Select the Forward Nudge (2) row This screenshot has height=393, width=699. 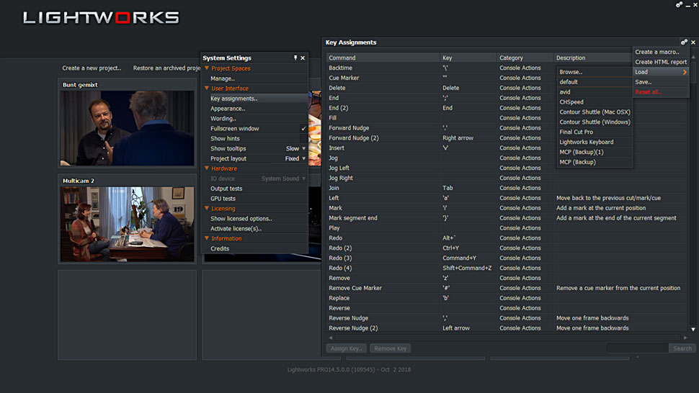click(x=507, y=138)
